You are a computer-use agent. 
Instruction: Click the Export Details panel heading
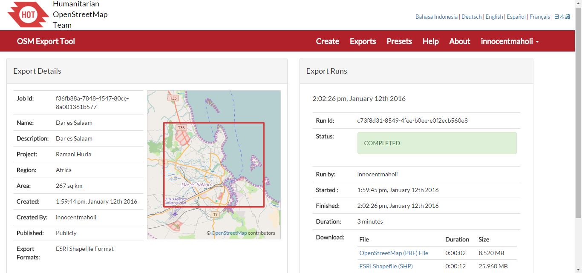pos(37,71)
